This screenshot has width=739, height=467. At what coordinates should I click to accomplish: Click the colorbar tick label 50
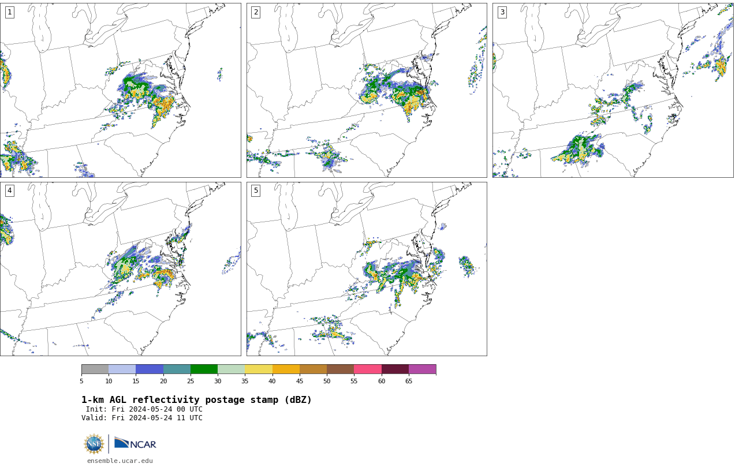(x=327, y=381)
